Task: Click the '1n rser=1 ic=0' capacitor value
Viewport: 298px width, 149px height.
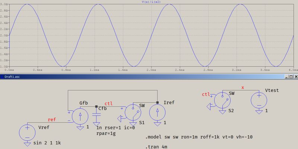Action: [115, 128]
